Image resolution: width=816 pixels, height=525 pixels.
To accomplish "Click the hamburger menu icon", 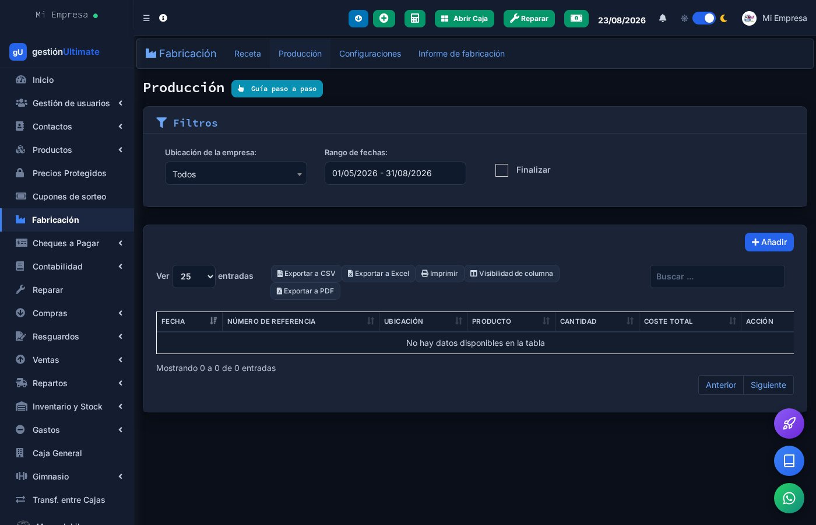I will (146, 18).
